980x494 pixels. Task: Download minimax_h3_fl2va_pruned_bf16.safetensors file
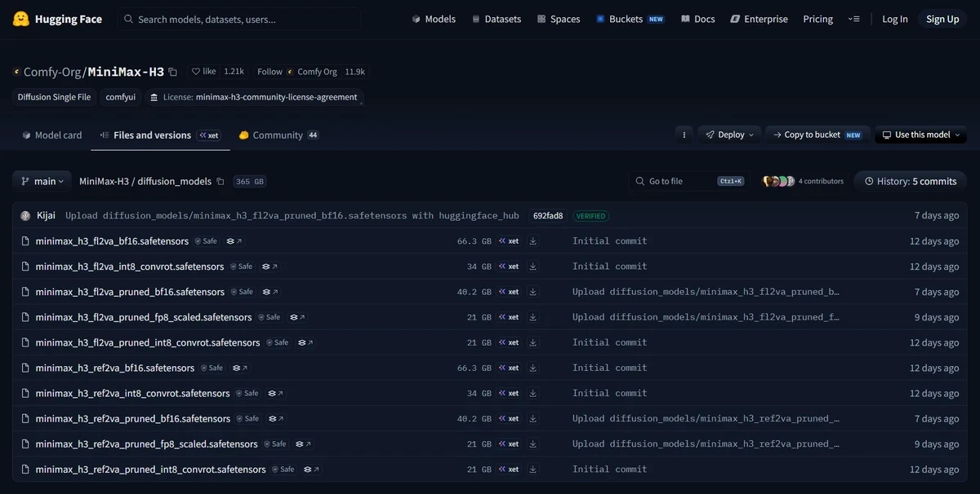tap(533, 292)
